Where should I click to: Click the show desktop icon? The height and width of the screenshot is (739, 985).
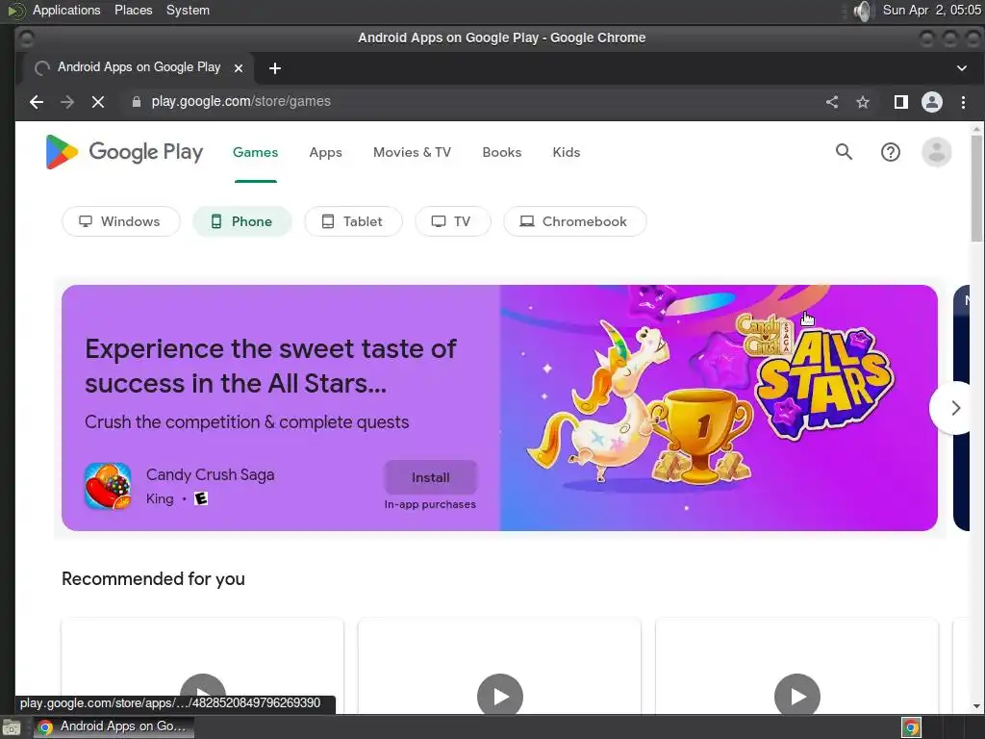click(11, 727)
